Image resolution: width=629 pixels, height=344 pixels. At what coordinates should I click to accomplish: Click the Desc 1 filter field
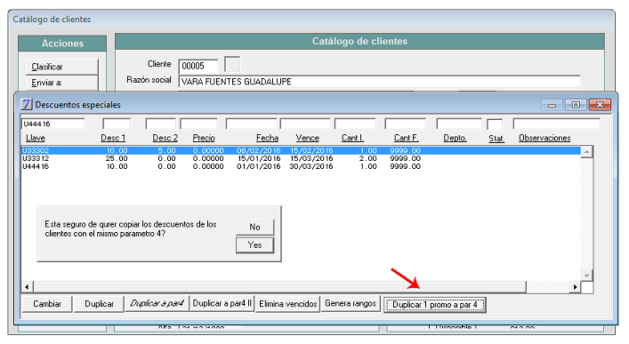coord(117,124)
